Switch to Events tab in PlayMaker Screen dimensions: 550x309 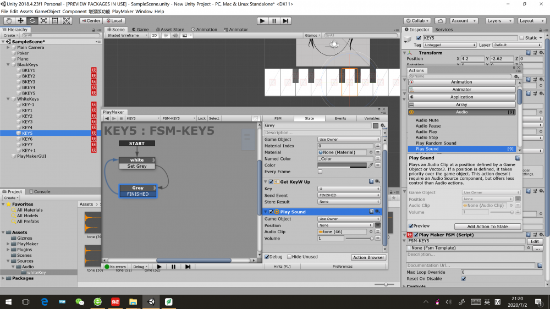coord(340,119)
